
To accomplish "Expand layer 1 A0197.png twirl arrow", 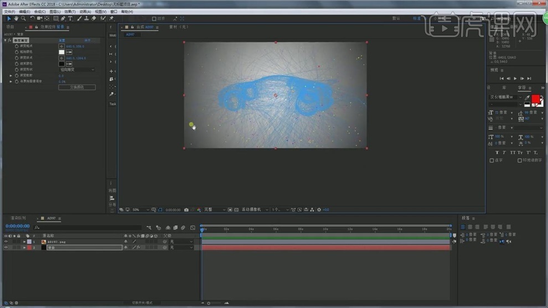I will coord(24,242).
